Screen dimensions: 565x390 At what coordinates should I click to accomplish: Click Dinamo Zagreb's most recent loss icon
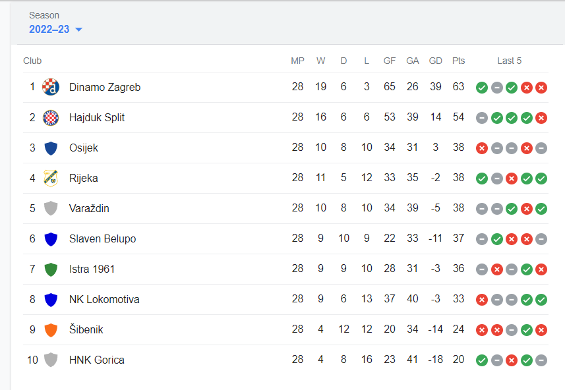tap(541, 87)
